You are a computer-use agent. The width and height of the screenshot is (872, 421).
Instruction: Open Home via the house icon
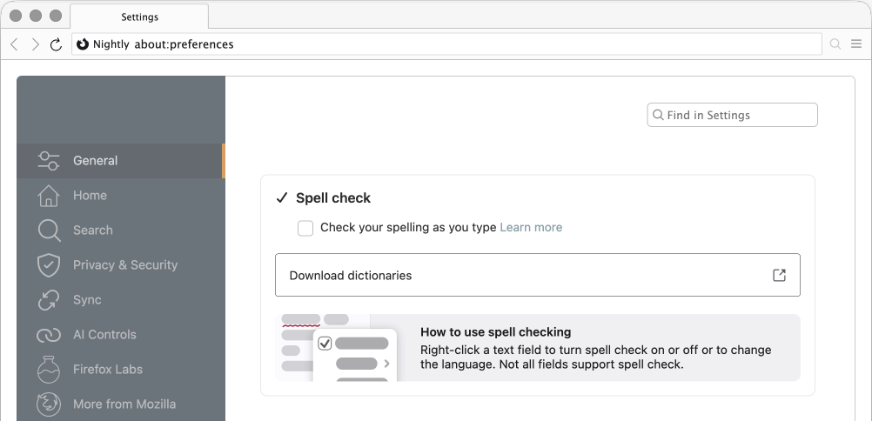[48, 196]
